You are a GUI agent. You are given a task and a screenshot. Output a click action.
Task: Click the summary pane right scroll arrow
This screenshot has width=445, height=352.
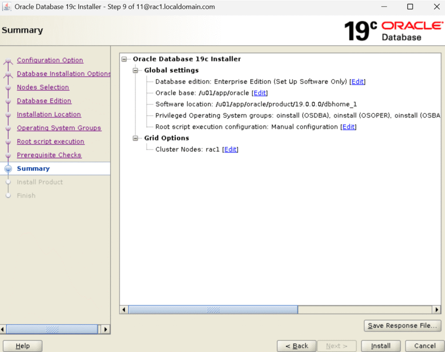click(x=437, y=310)
